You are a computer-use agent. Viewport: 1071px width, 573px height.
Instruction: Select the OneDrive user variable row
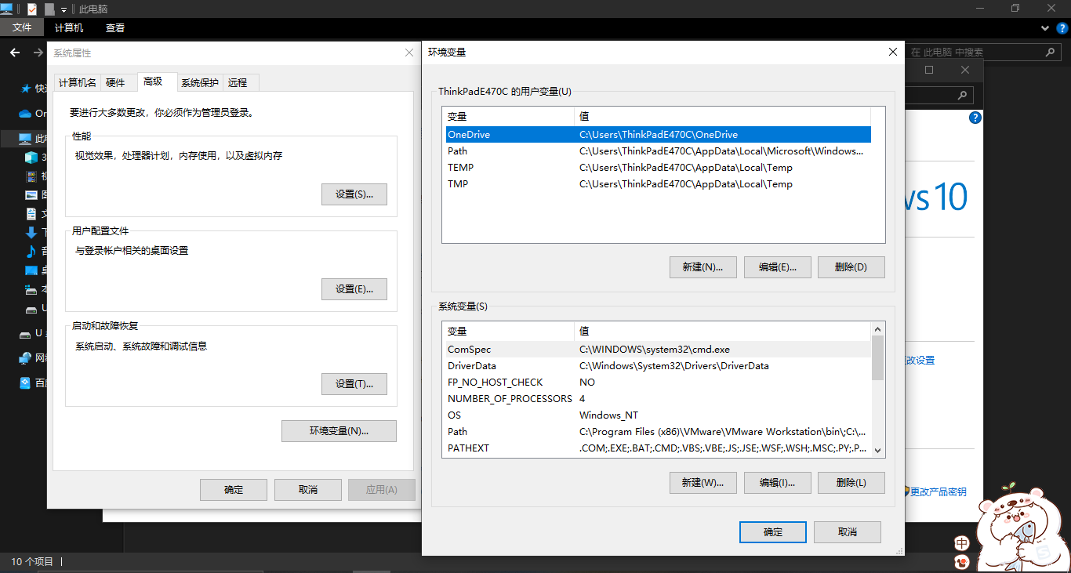point(659,134)
